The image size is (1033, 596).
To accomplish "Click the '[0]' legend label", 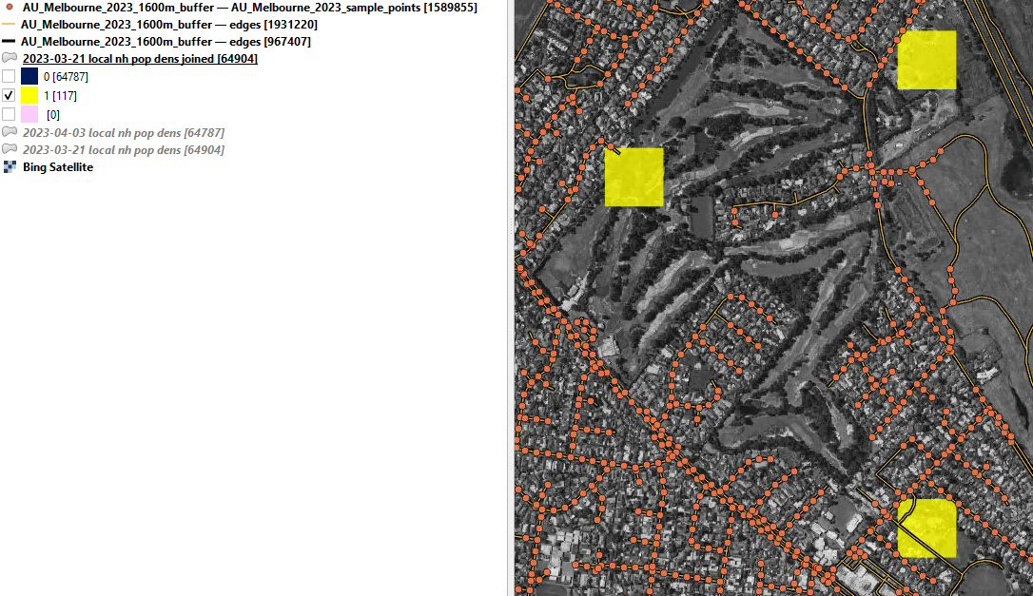I will click(53, 115).
